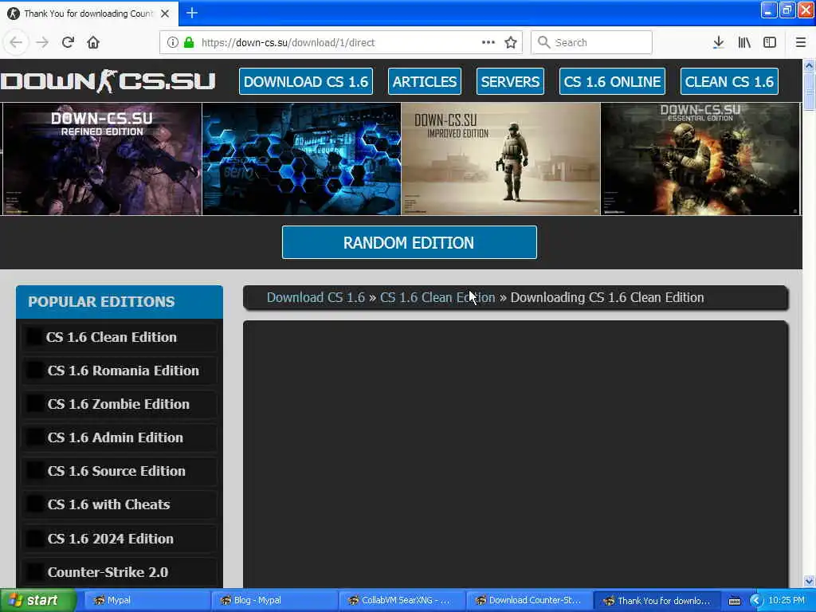Open the ARTICLES menu item
The height and width of the screenshot is (612, 816).
point(425,82)
